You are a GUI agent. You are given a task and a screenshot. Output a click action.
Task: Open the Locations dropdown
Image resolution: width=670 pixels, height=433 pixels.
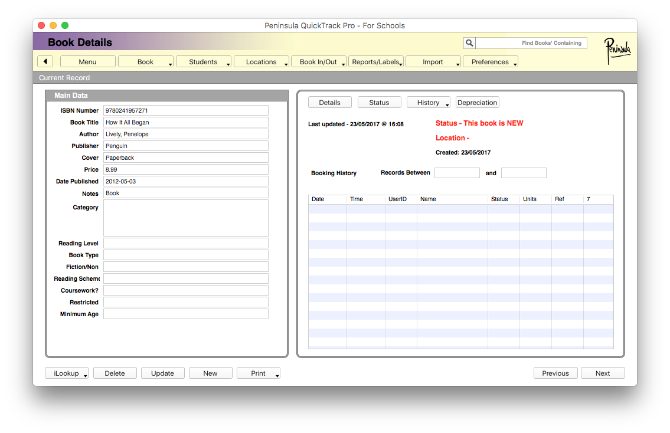pyautogui.click(x=262, y=62)
